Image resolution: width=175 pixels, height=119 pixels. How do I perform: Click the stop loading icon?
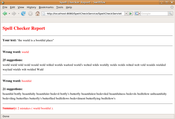[30, 14]
